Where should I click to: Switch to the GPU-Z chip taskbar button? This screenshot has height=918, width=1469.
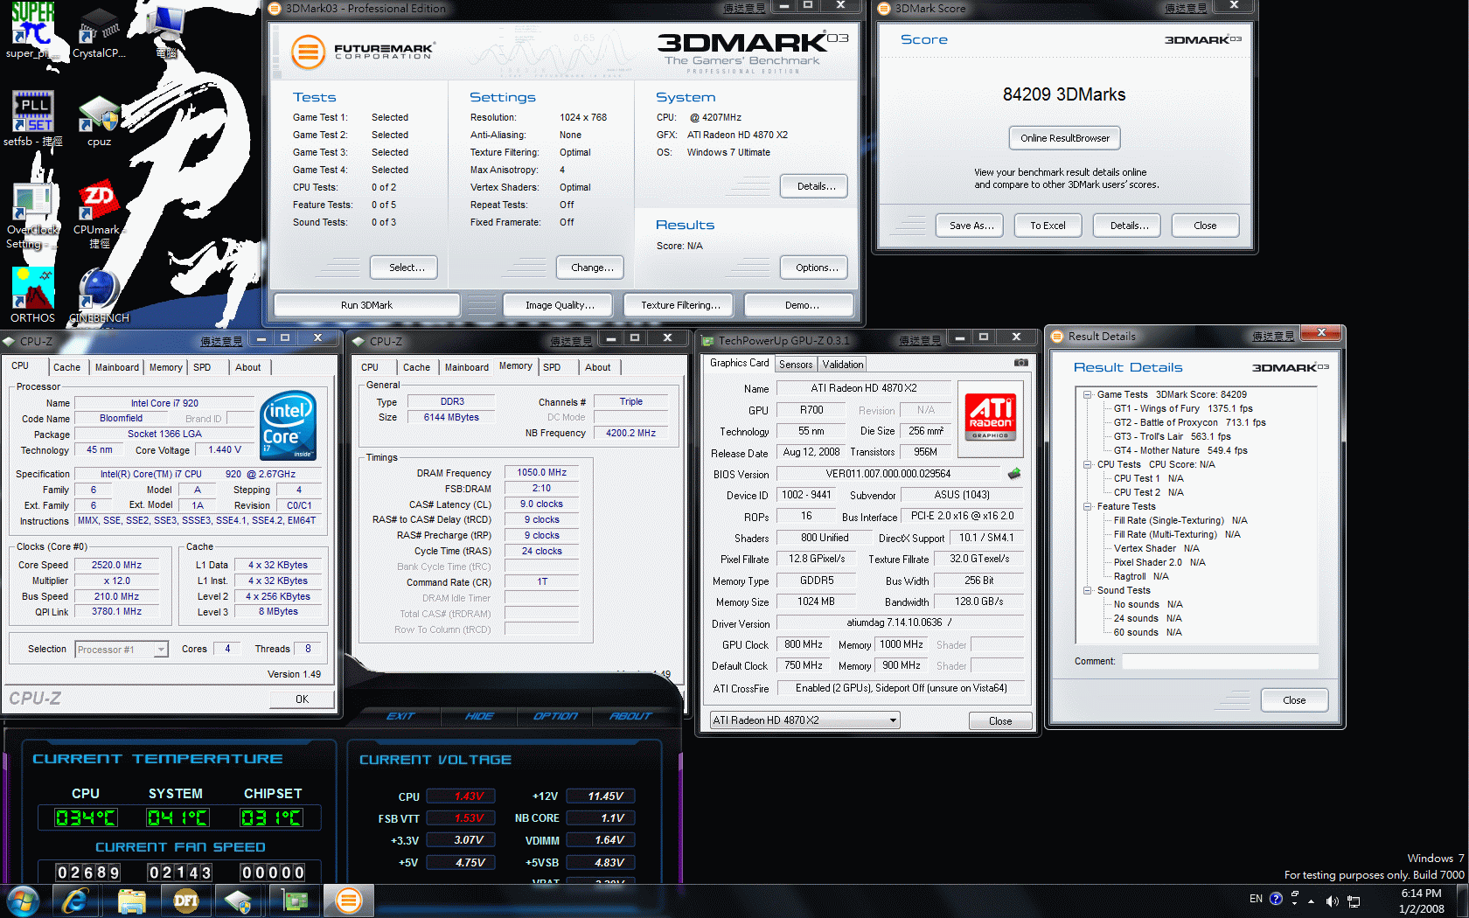pos(295,901)
